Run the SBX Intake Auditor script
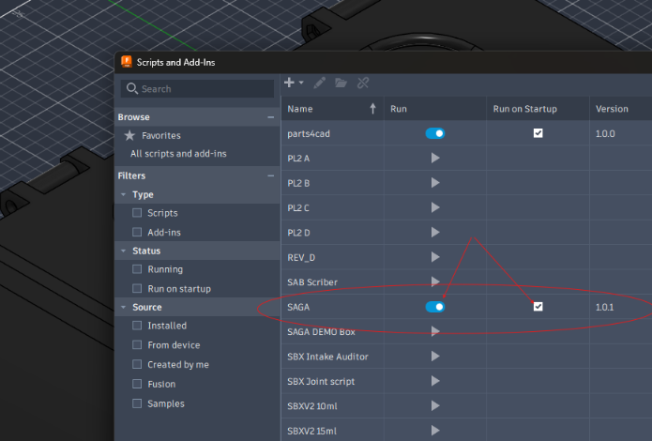The image size is (652, 441). (435, 357)
